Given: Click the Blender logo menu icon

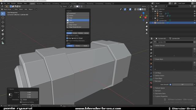Looking at the screenshot, I should [x=2, y=3].
